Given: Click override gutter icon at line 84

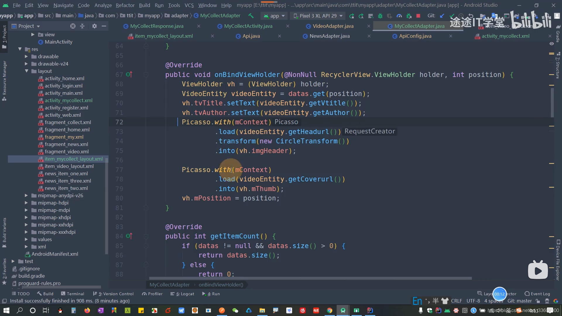Looking at the screenshot, I should pyautogui.click(x=129, y=236).
